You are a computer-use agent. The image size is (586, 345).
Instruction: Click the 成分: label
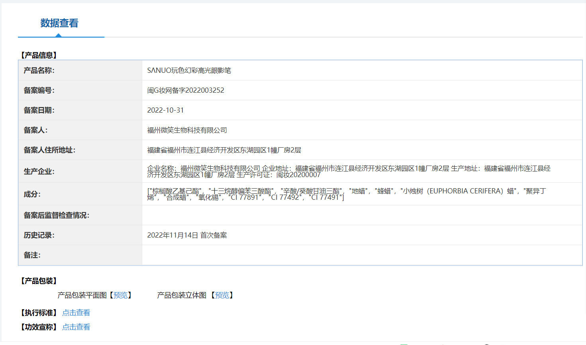[32, 194]
